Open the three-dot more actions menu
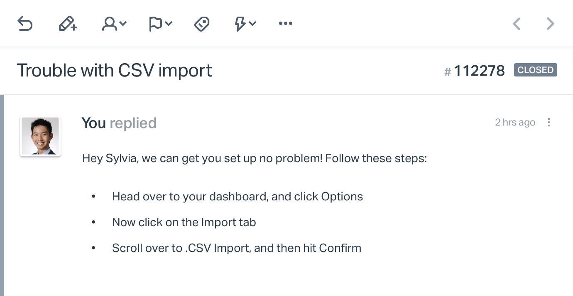 pyautogui.click(x=286, y=23)
